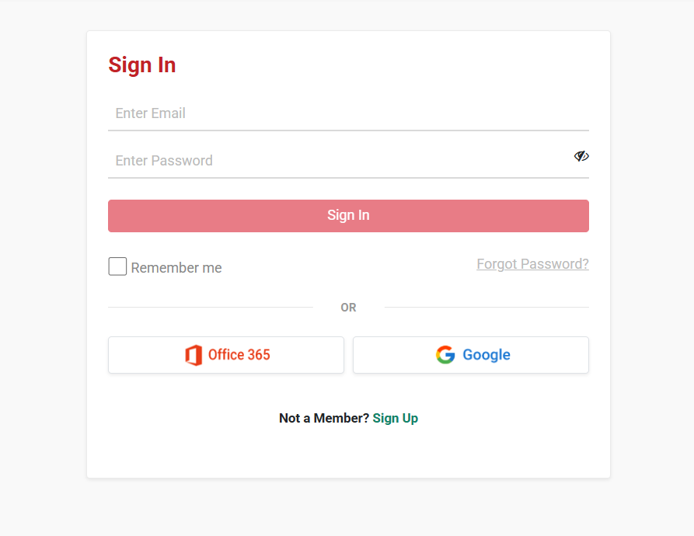Click the email field underline
Image resolution: width=694 pixels, height=536 pixels.
[x=348, y=131]
